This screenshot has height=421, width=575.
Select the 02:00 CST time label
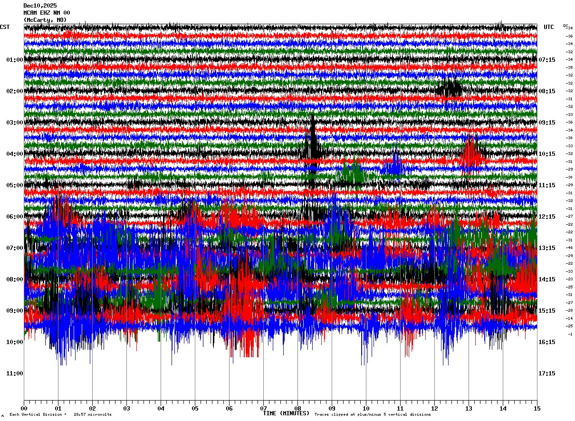15,91
